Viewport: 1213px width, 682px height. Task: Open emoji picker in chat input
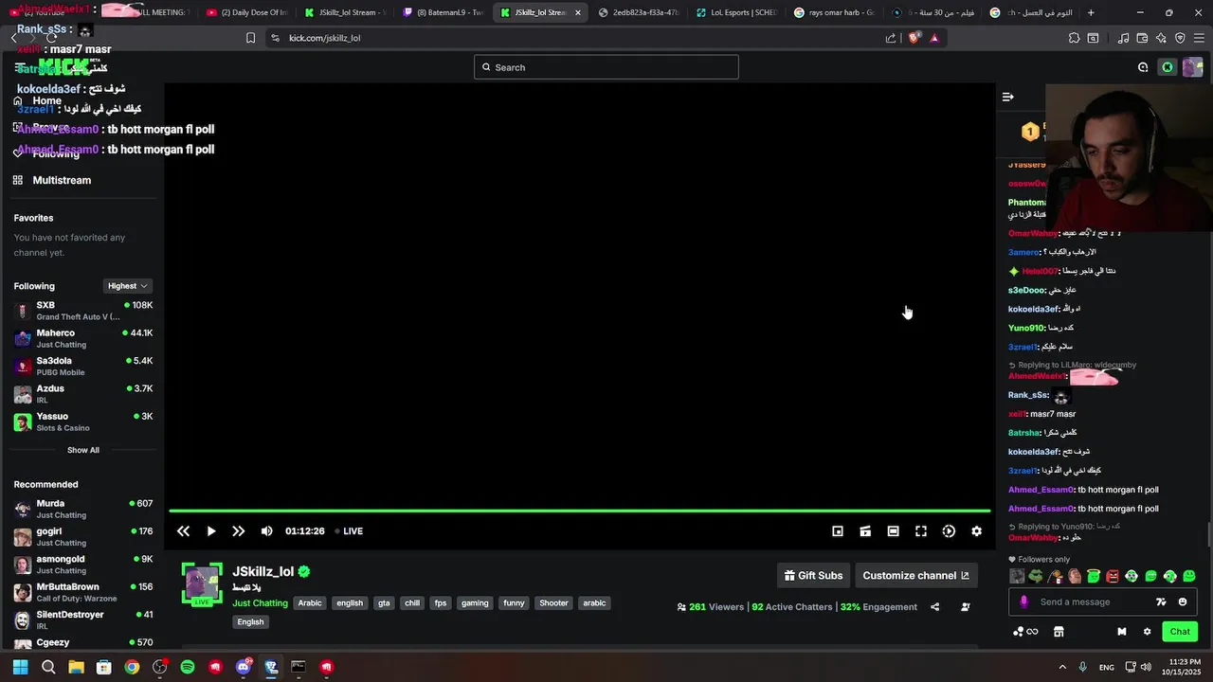[1183, 601]
